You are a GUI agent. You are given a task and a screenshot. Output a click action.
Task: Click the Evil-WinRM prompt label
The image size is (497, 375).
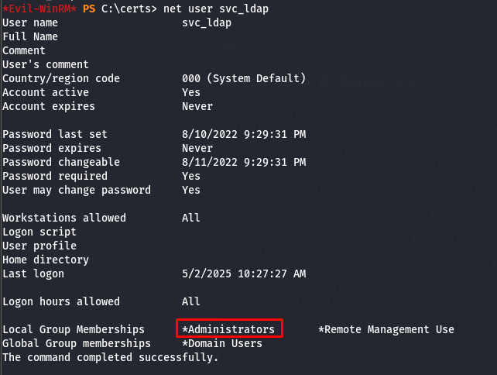click(39, 9)
